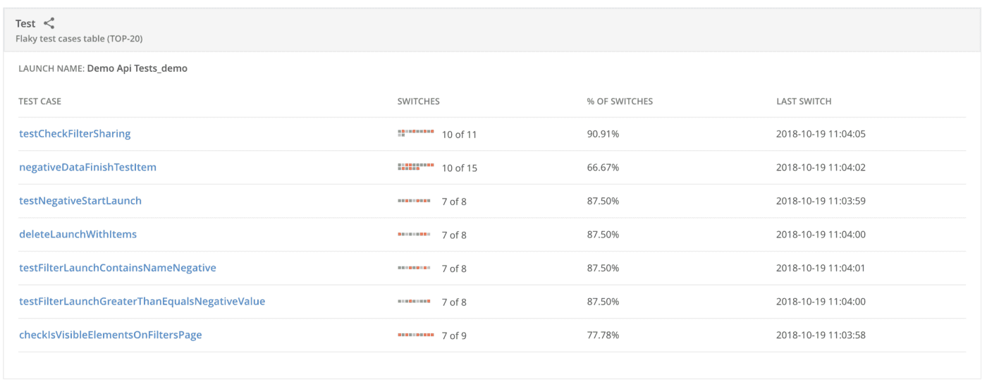Click the Switches column header
Image resolution: width=987 pixels, height=382 pixels.
[419, 101]
